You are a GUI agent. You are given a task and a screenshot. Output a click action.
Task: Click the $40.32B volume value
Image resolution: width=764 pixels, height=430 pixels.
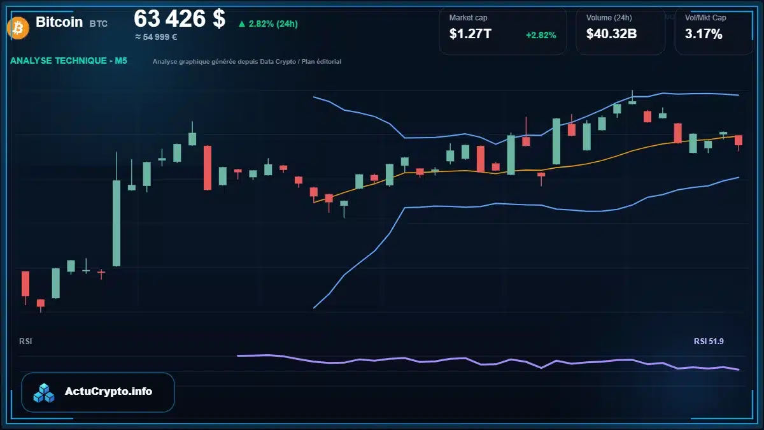(611, 34)
